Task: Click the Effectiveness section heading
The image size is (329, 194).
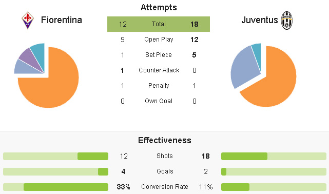Action: click(164, 140)
